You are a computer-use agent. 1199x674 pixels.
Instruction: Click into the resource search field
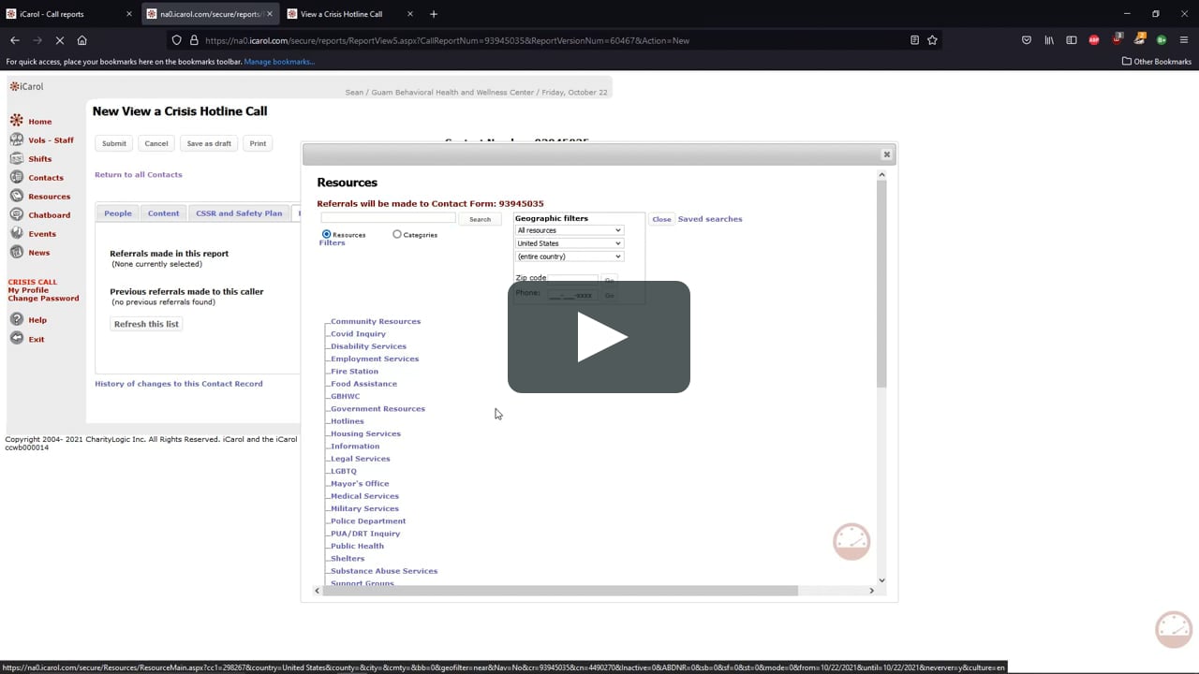[388, 218]
